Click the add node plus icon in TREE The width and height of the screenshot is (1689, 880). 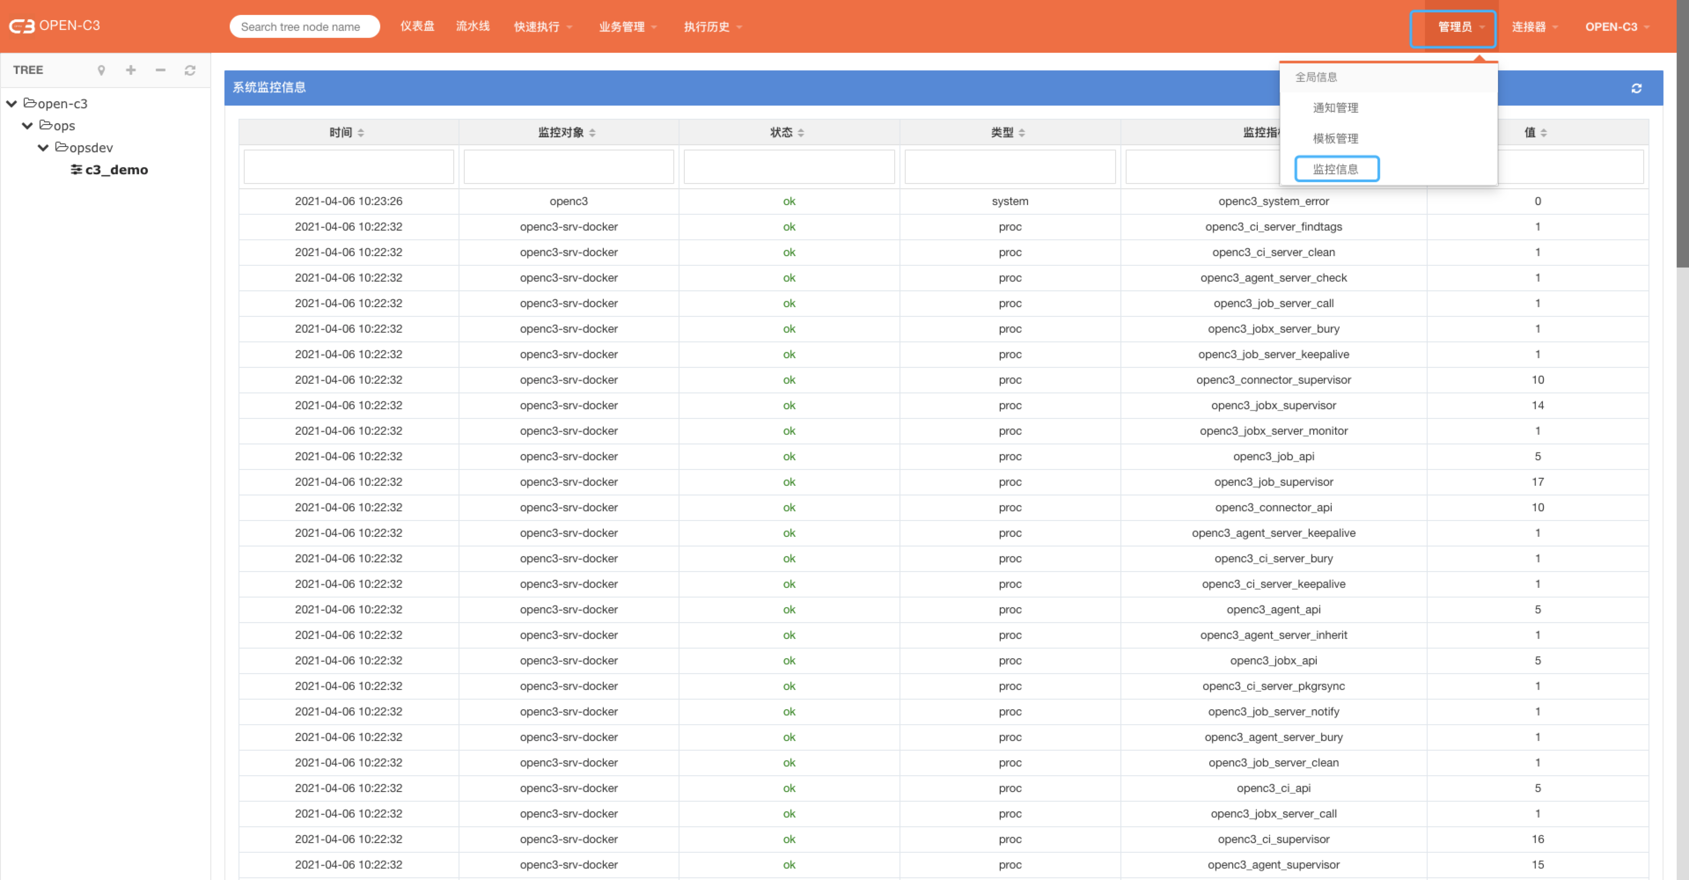click(x=129, y=70)
